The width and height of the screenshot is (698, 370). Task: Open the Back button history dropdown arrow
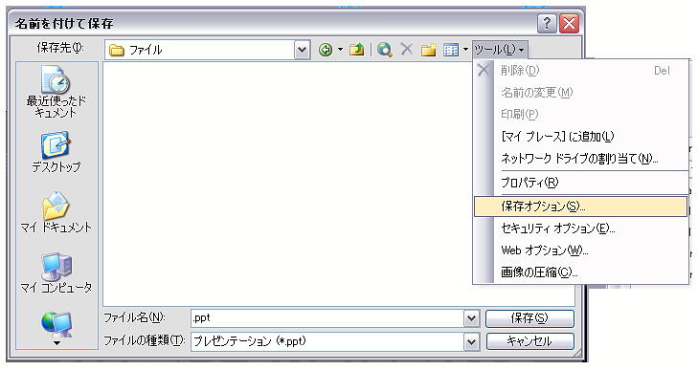340,50
